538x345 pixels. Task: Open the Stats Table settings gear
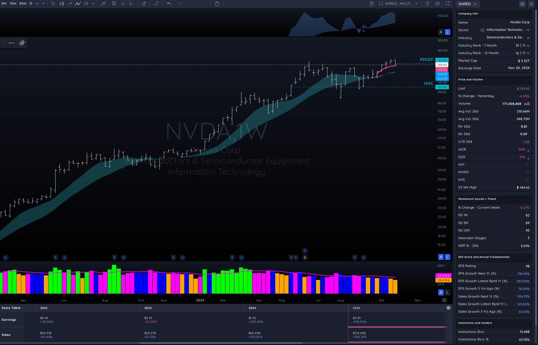click(448, 308)
